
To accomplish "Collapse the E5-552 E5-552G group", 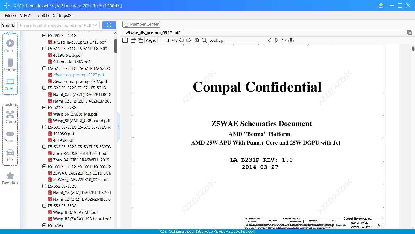I will coord(44,186).
